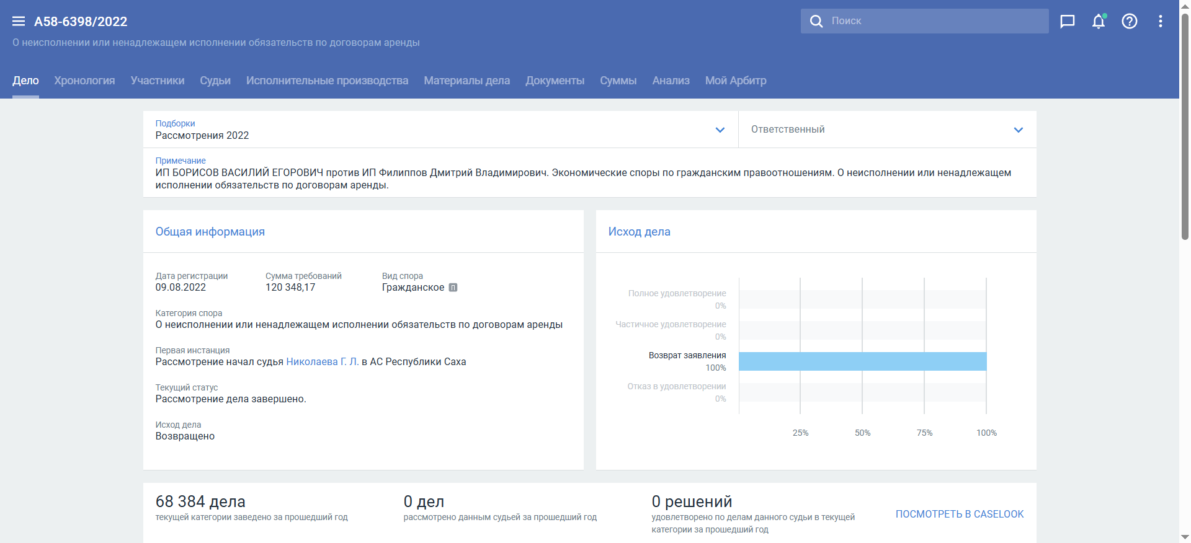Screen dimensions: 1191x543
Task: Open the three-dot more options menu
Action: click(1160, 22)
